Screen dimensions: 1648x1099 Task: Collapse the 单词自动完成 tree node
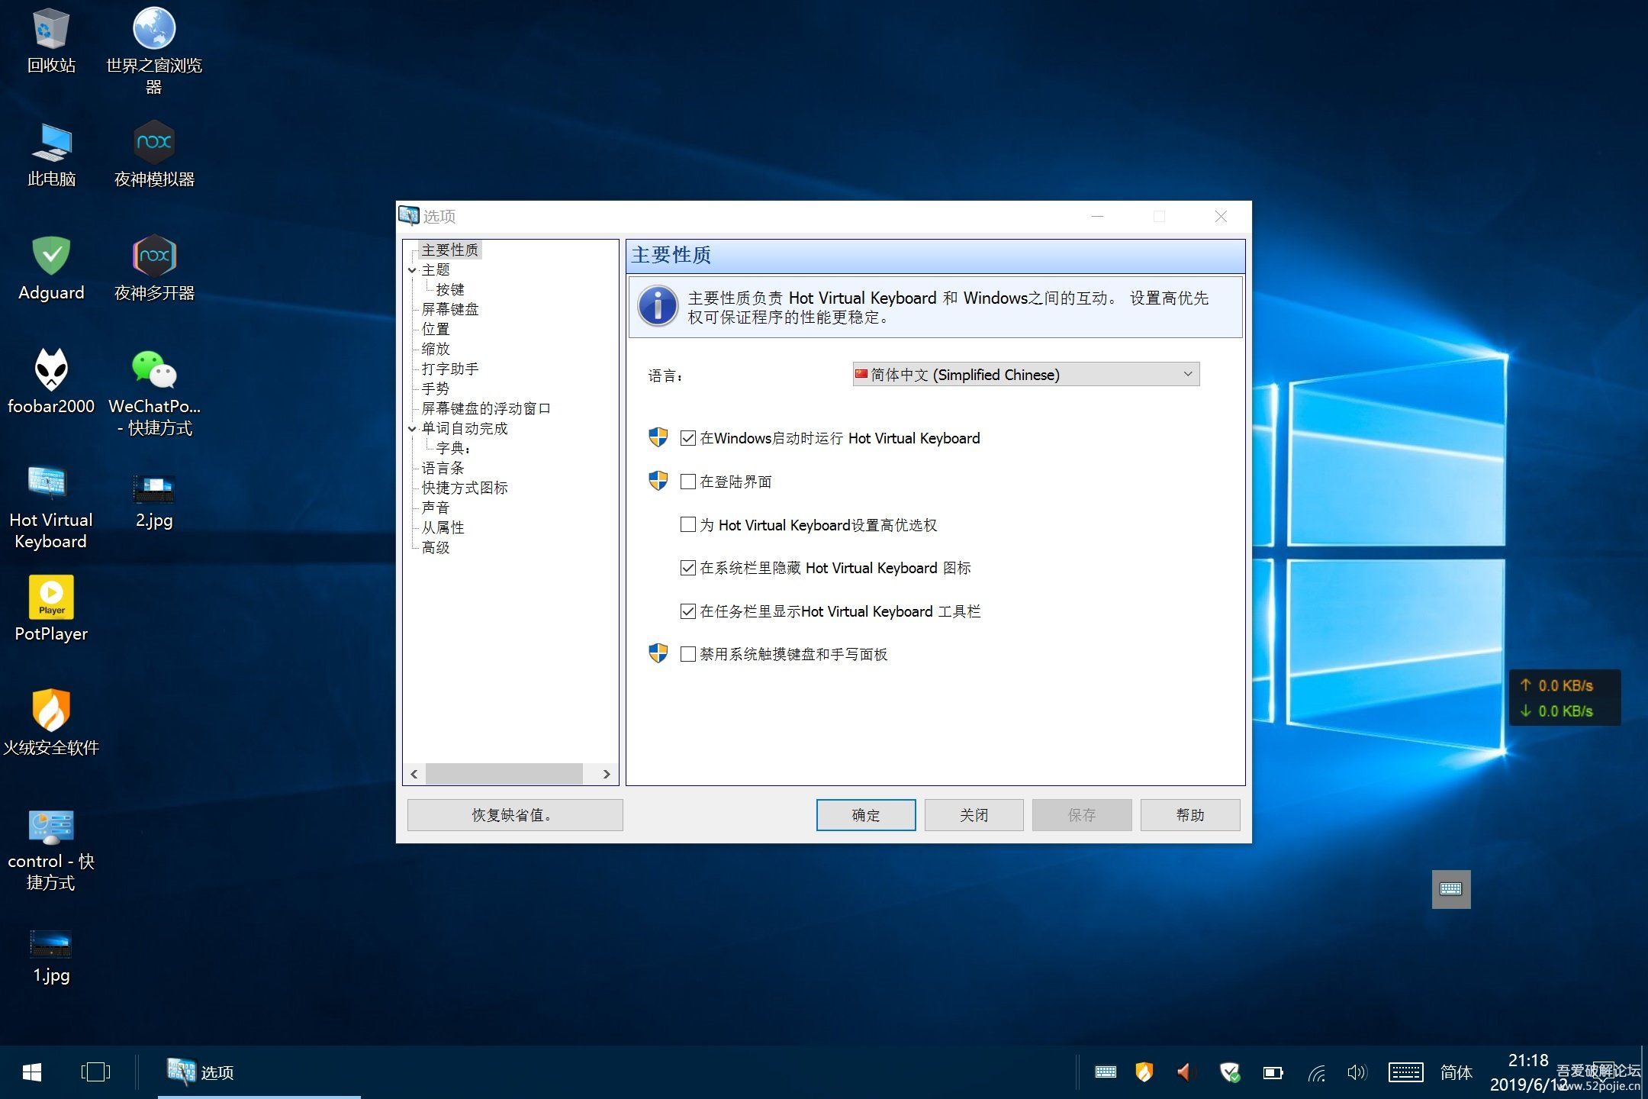pos(413,429)
